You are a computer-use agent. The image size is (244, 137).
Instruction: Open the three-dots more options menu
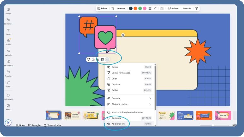(x=107, y=59)
